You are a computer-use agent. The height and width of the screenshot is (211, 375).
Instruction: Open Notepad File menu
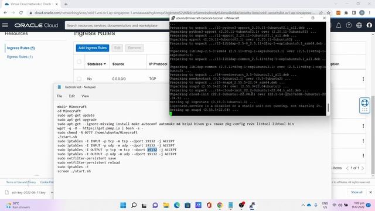click(x=59, y=96)
